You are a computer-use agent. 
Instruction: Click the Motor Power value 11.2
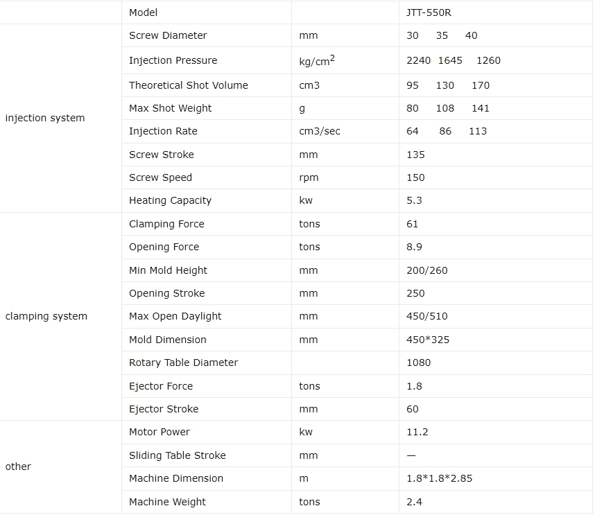click(417, 432)
